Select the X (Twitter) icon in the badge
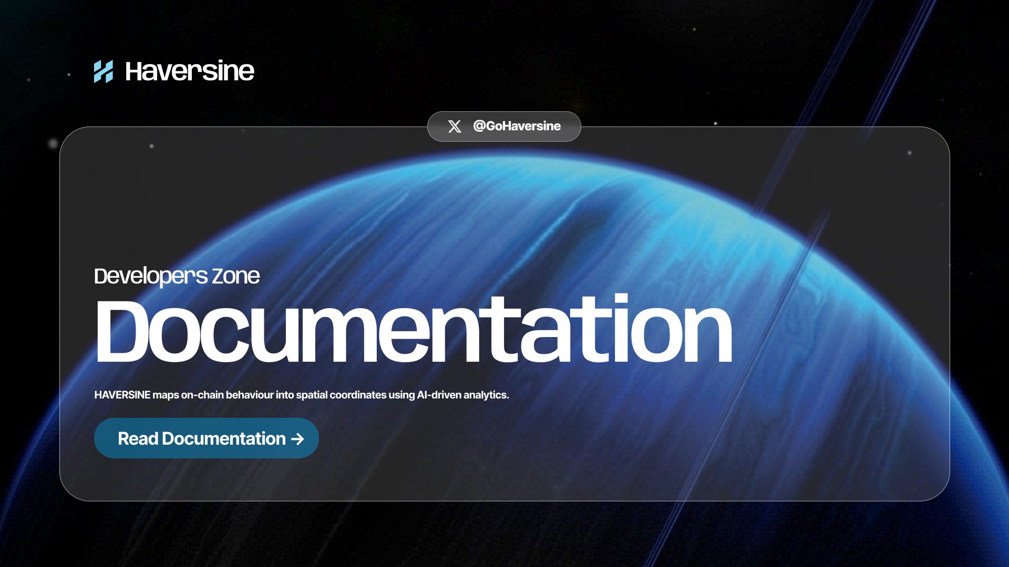The image size is (1009, 567). click(454, 126)
